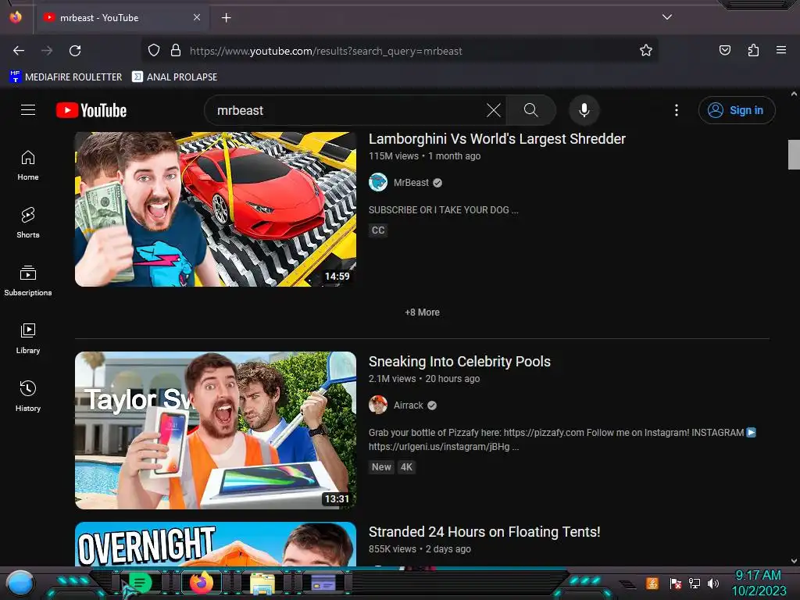Viewport: 800px width, 600px height.
Task: Open tracking protection shield info
Action: (x=154, y=51)
